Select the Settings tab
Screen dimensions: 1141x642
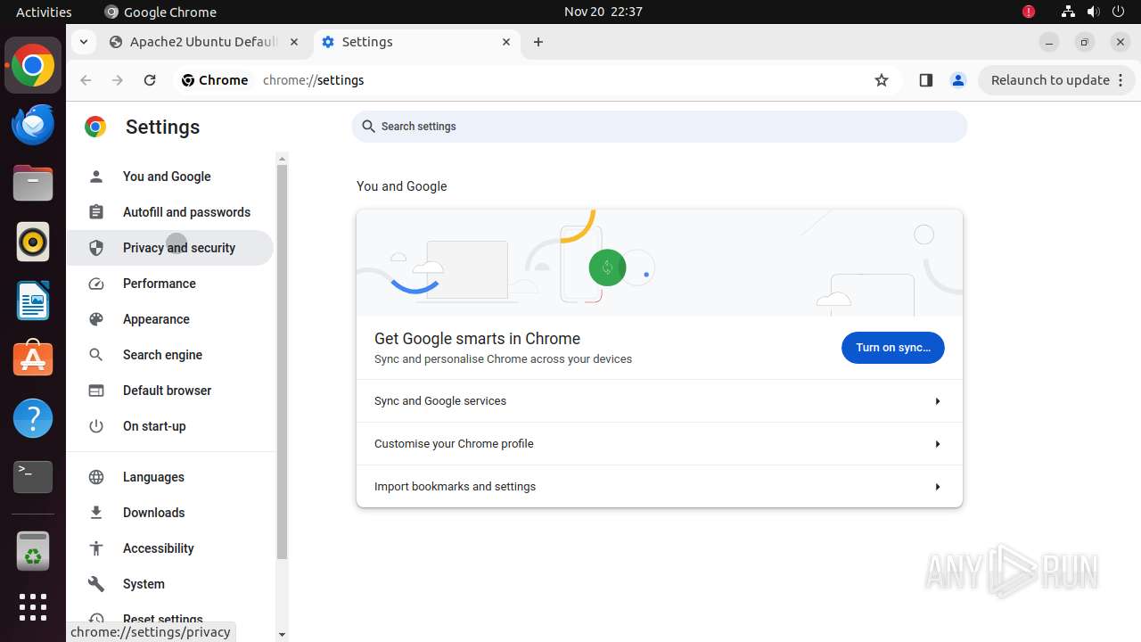pos(416,42)
